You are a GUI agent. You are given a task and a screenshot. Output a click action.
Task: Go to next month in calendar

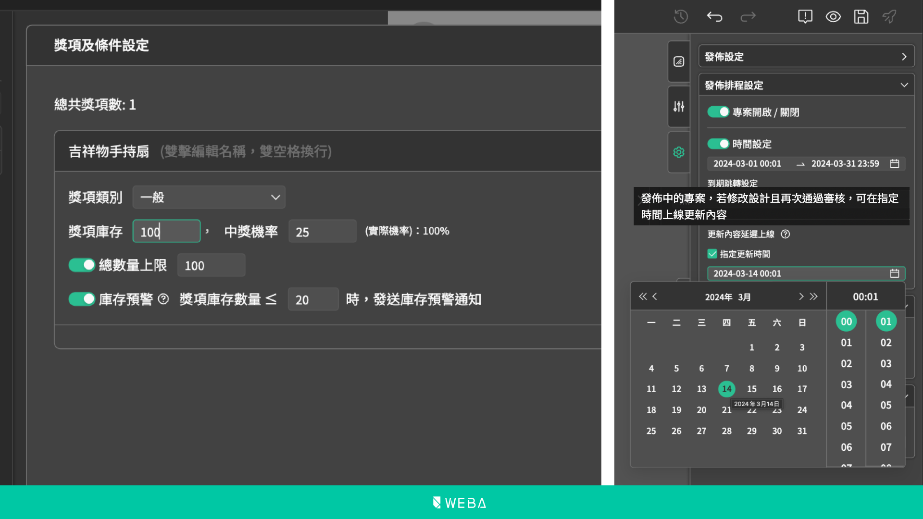coord(801,297)
